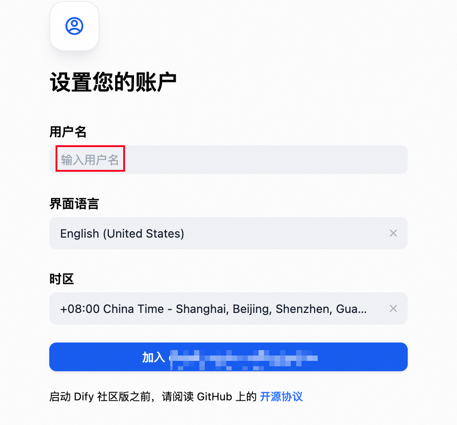Click empty right area of username field

(x=265, y=160)
